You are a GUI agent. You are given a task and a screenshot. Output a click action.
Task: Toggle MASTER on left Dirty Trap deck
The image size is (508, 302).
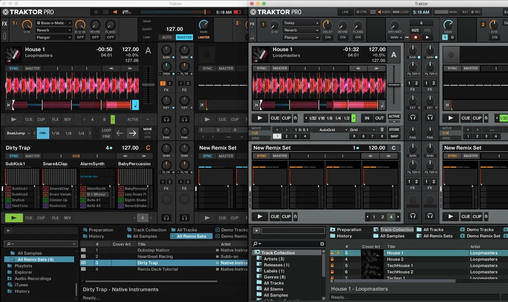pos(33,156)
